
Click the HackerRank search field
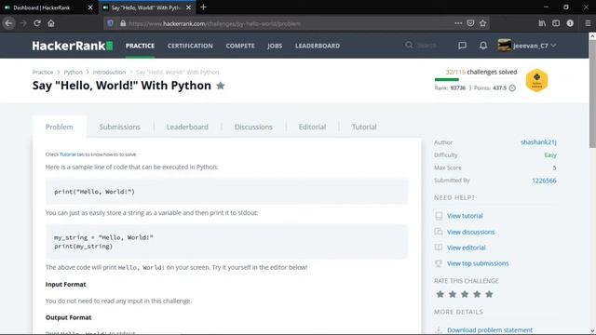(427, 46)
